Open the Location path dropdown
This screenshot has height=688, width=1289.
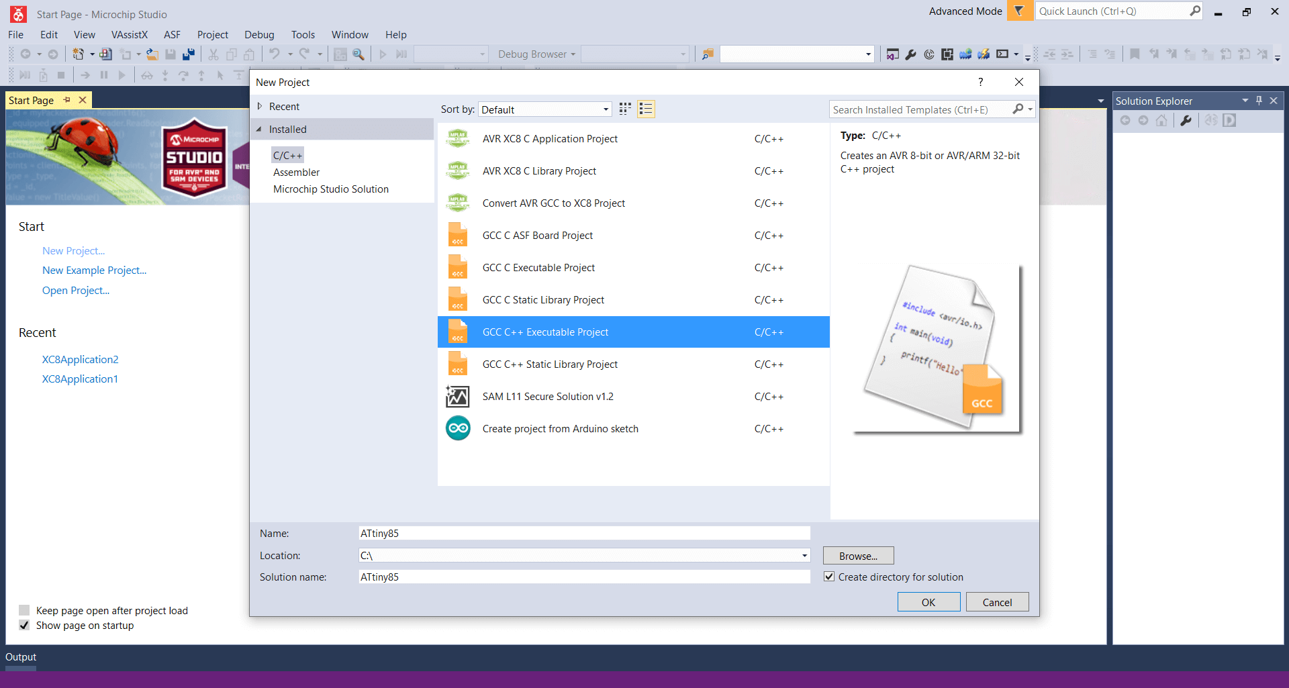804,555
